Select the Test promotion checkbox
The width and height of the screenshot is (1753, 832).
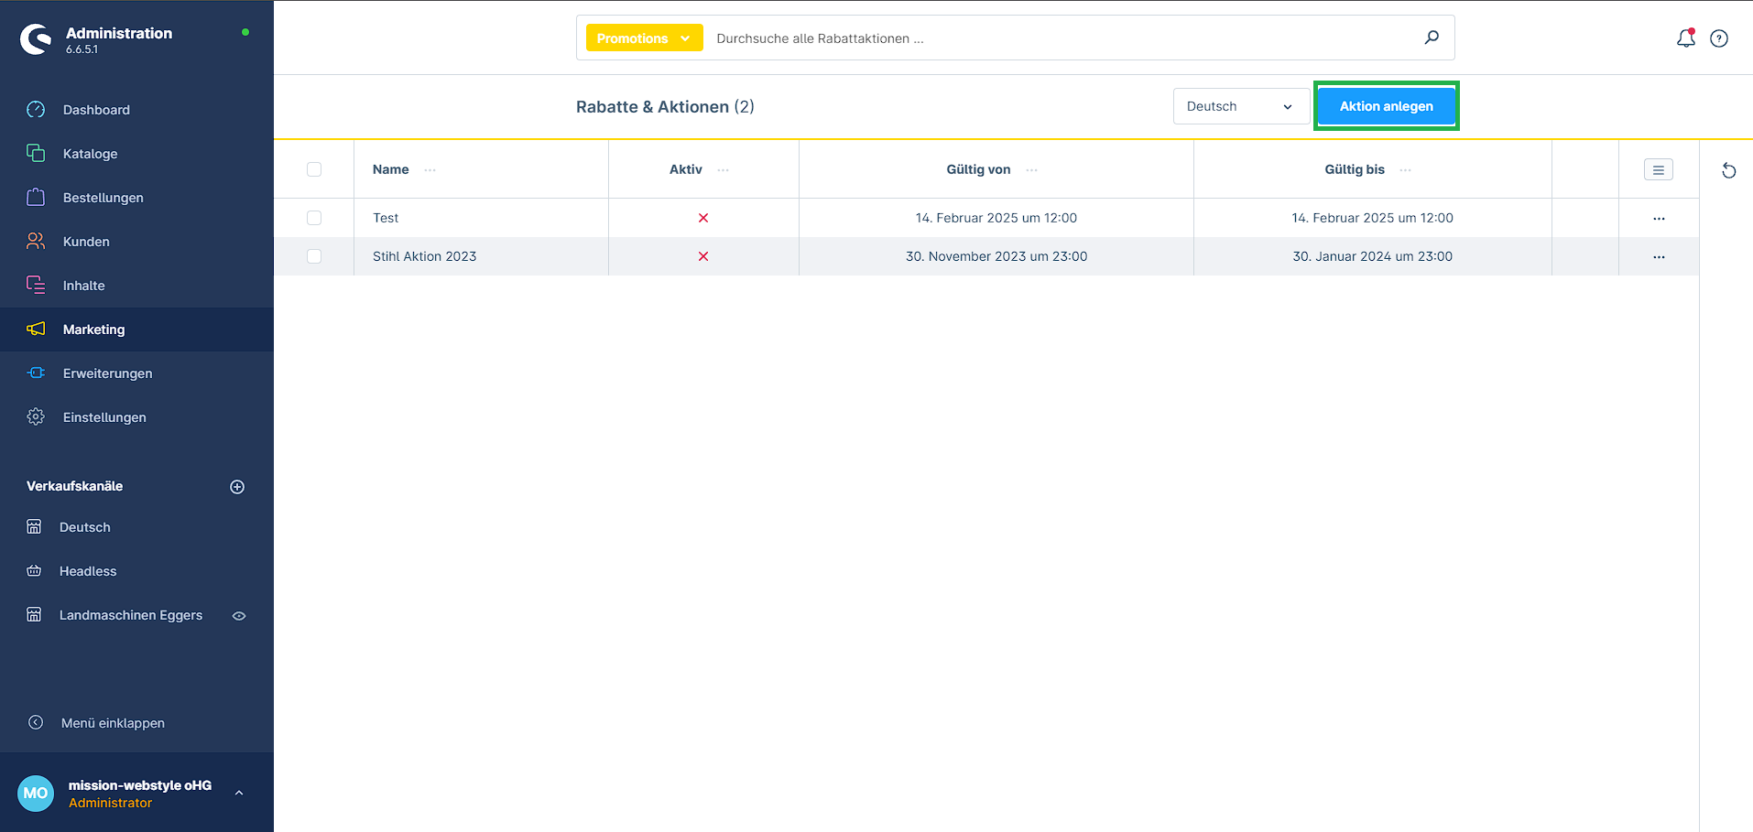[x=314, y=218]
